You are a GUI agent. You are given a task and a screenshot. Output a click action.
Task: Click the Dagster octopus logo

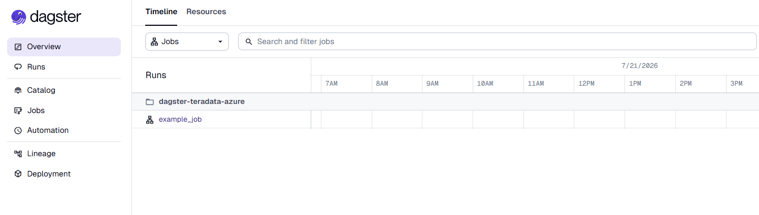(18, 17)
